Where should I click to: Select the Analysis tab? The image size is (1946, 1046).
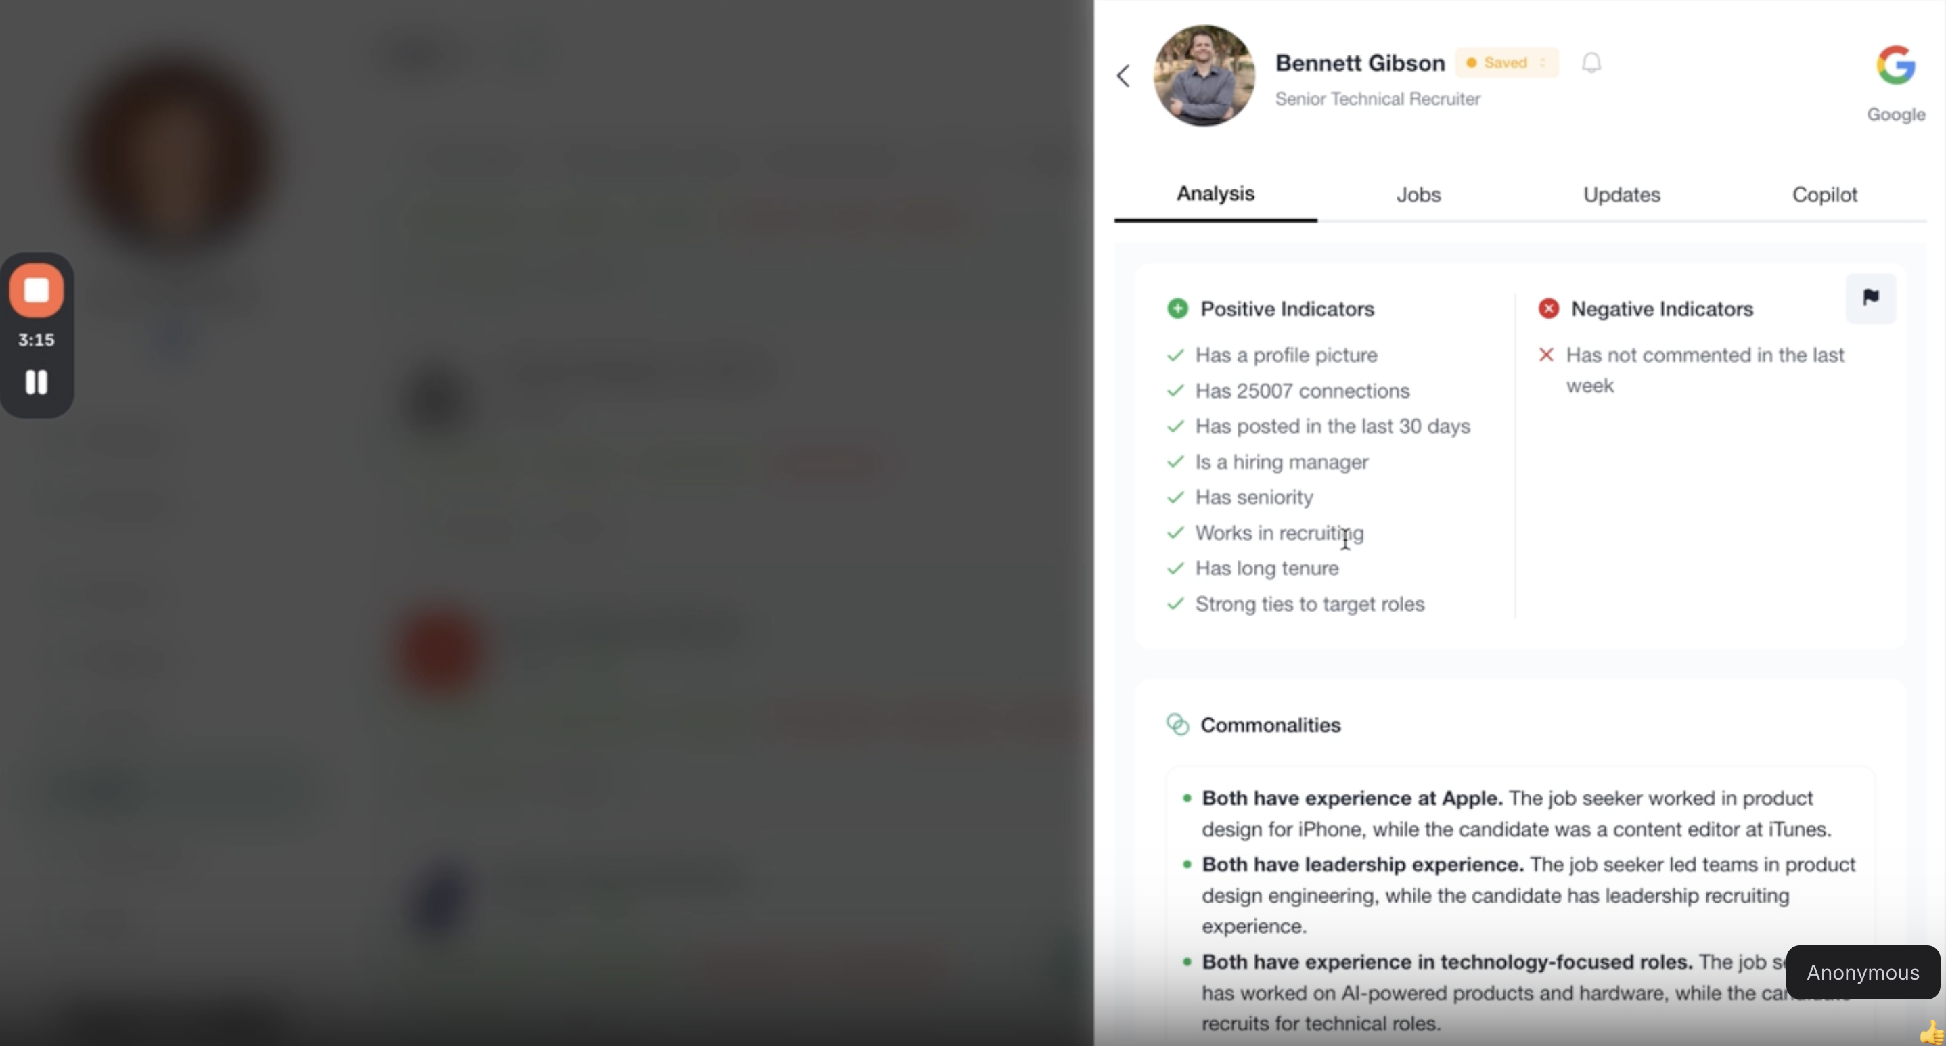[1215, 194]
